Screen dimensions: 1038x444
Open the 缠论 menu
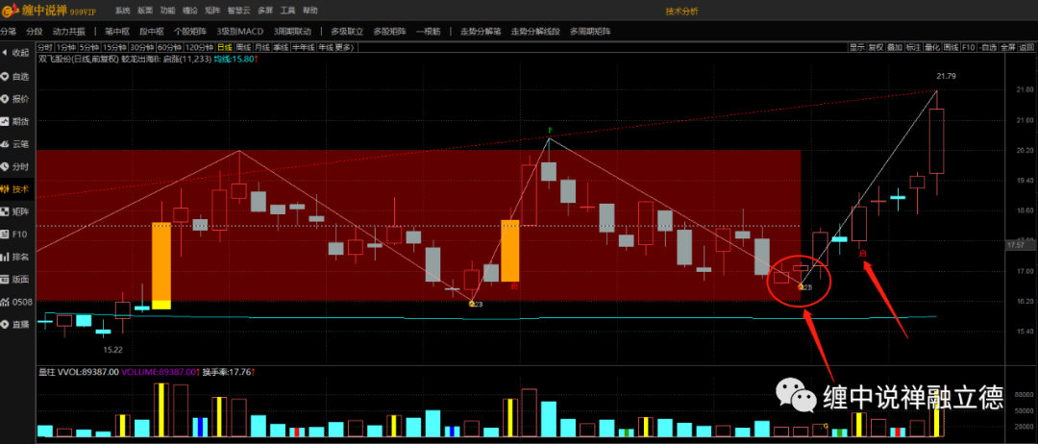pos(190,12)
